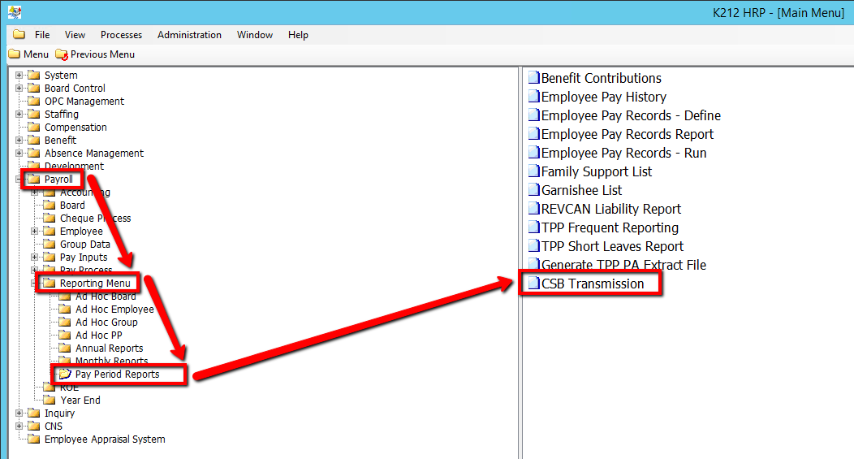The width and height of the screenshot is (854, 459).
Task: Click the OPC Management folder icon
Action: tap(33, 102)
